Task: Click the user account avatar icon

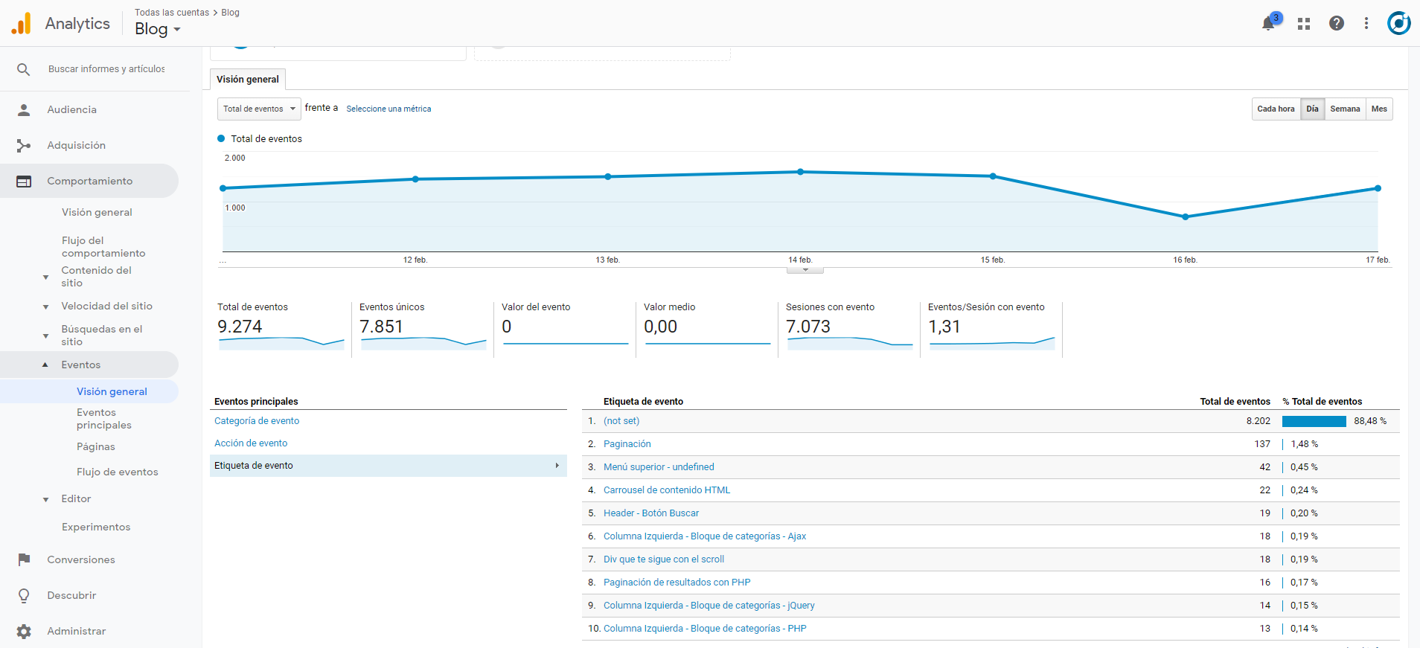Action: point(1399,23)
